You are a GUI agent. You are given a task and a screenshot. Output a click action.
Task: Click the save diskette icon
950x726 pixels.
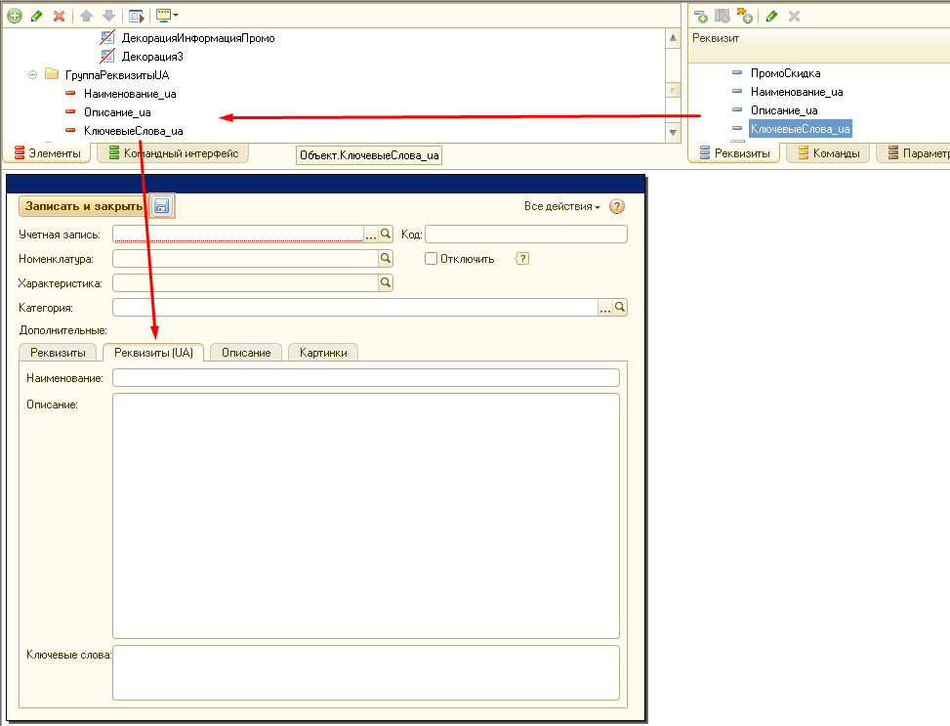coord(162,206)
